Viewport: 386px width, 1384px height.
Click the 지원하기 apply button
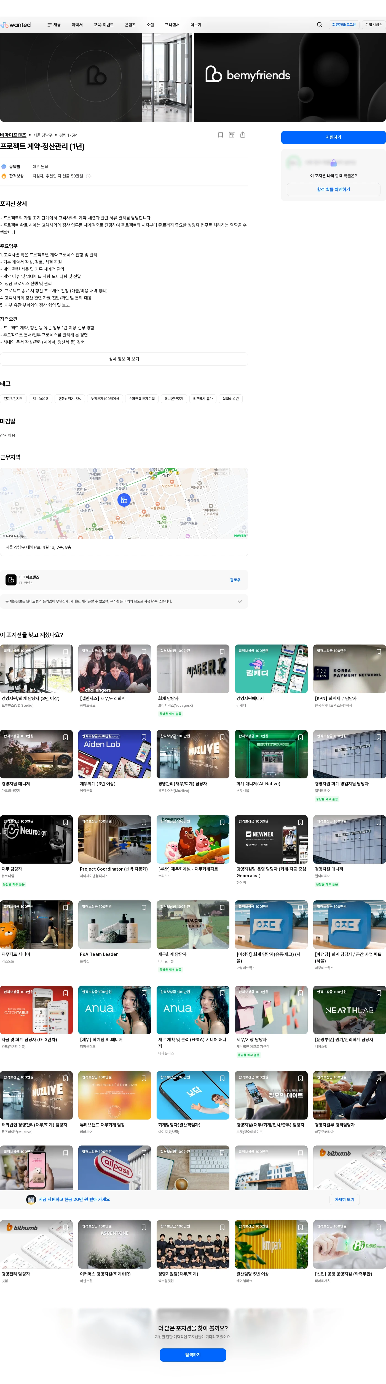pos(333,137)
